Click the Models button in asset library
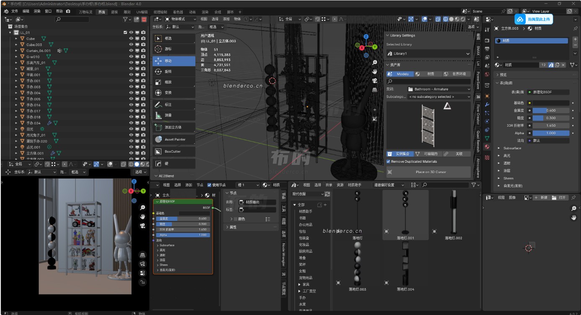 tap(400, 74)
